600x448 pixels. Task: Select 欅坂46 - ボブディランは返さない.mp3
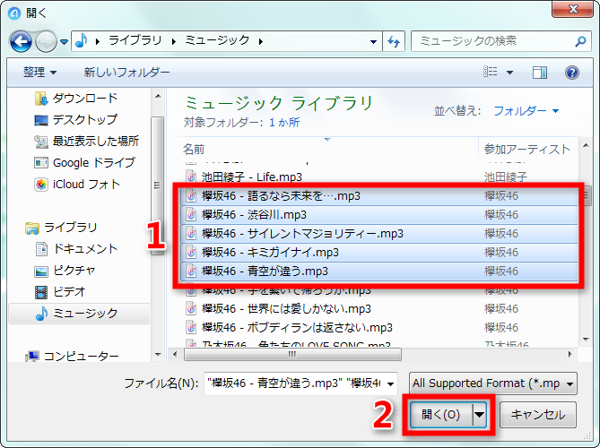(297, 328)
